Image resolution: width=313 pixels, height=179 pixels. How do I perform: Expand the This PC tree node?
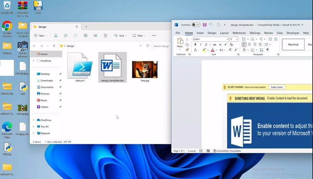[x=34, y=127]
